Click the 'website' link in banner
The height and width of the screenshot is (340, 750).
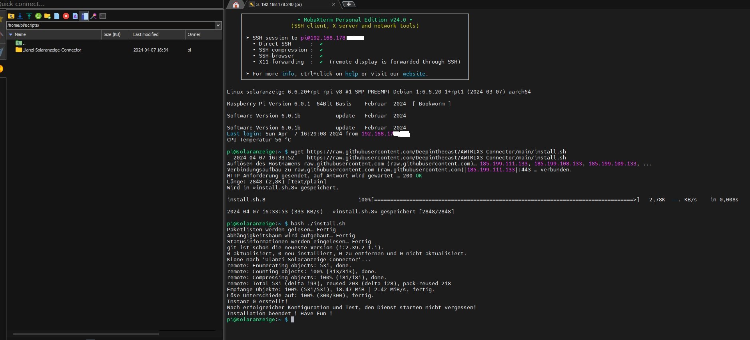tap(414, 74)
